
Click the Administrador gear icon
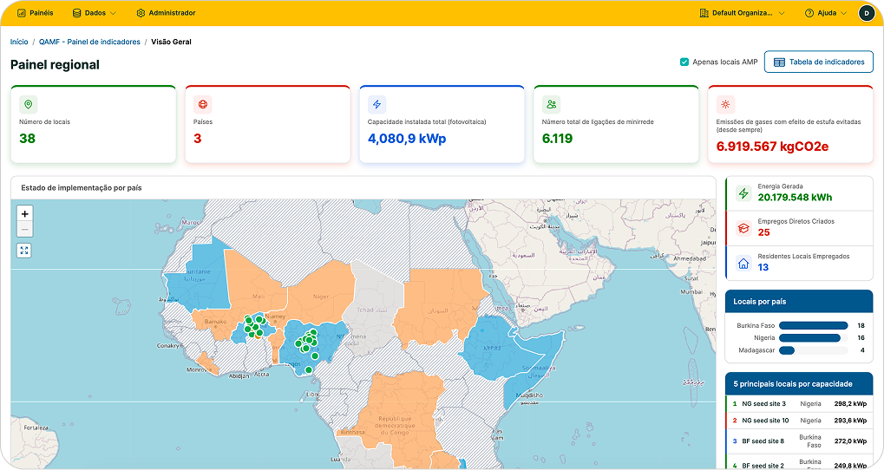point(141,13)
